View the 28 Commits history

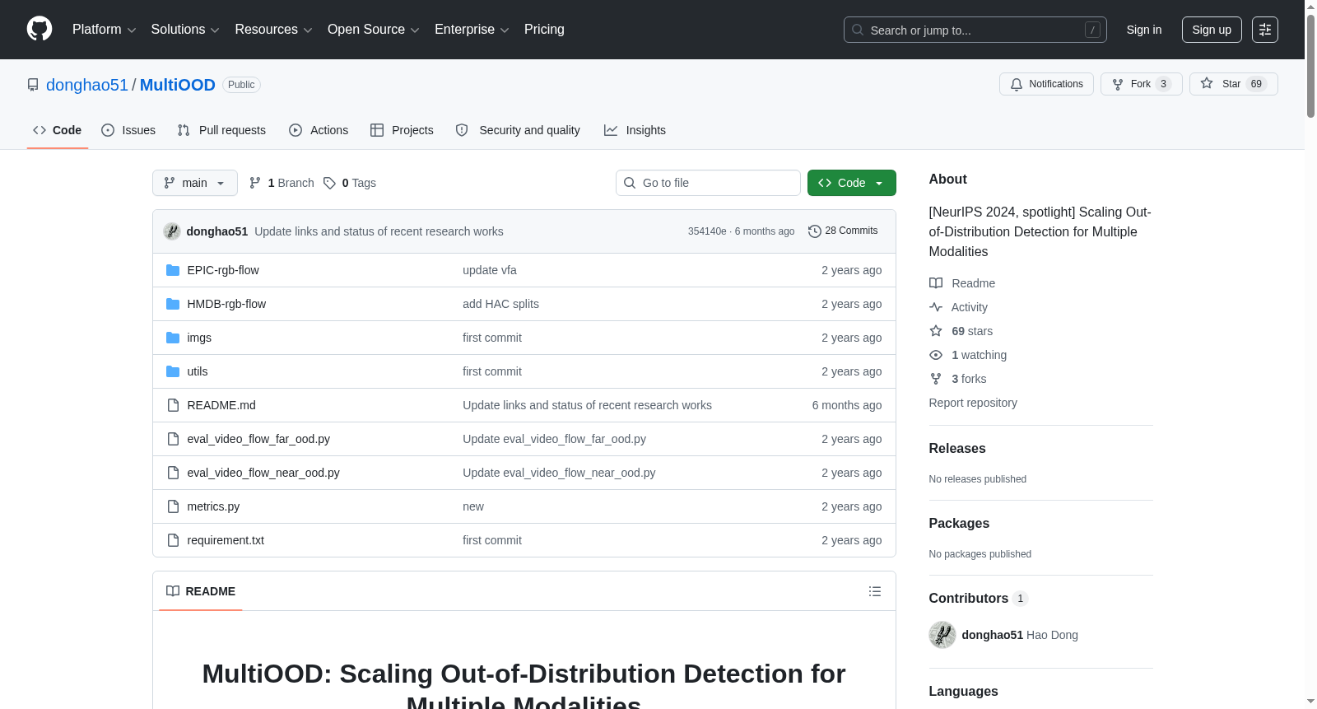pyautogui.click(x=843, y=231)
